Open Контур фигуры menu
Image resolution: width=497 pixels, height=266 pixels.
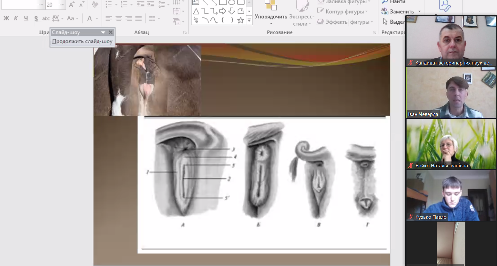342,11
